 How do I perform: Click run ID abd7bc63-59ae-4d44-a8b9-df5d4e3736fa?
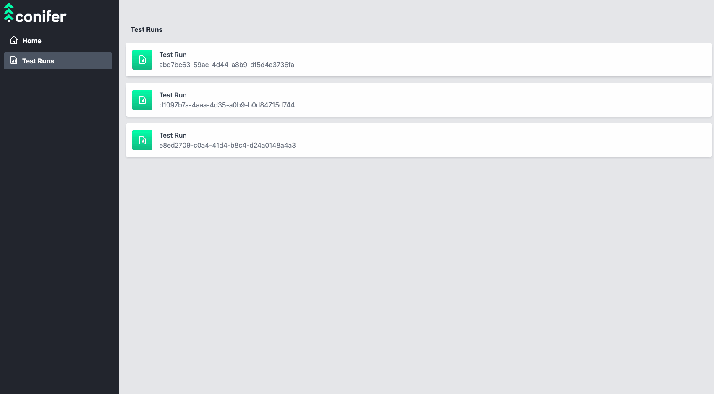point(227,65)
